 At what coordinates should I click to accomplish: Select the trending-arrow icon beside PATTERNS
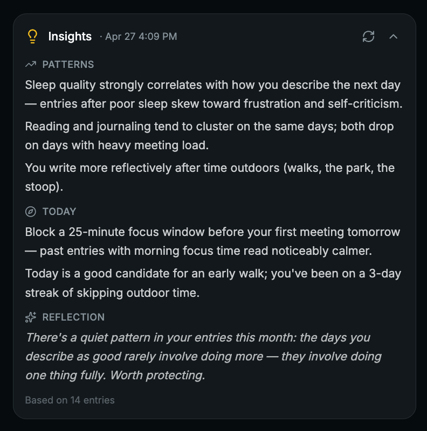coord(30,64)
